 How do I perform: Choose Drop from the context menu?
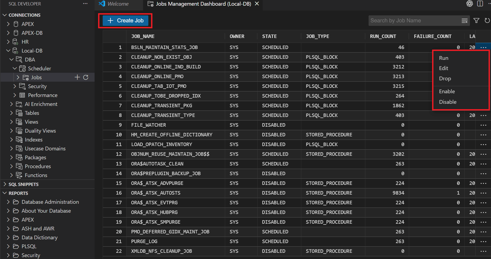pyautogui.click(x=445, y=78)
